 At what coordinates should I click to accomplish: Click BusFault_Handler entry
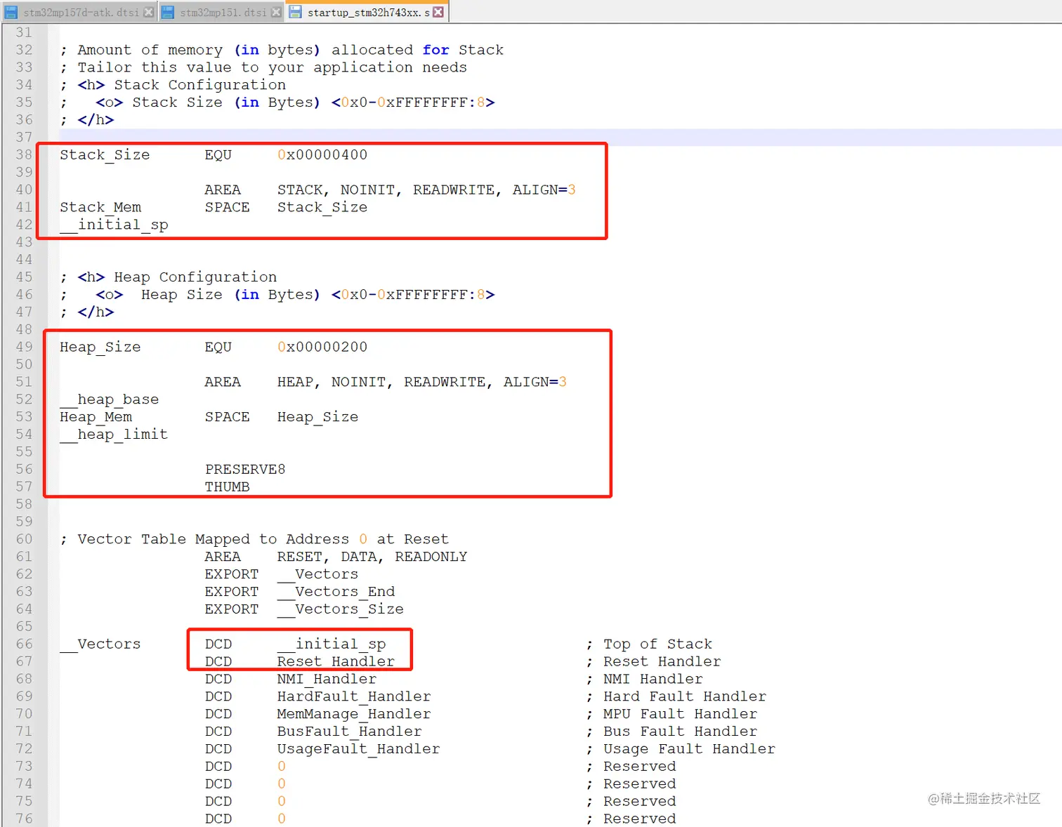click(349, 732)
